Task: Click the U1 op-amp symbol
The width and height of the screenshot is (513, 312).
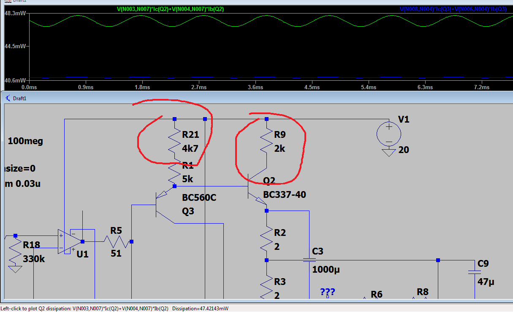Action: pyautogui.click(x=70, y=242)
